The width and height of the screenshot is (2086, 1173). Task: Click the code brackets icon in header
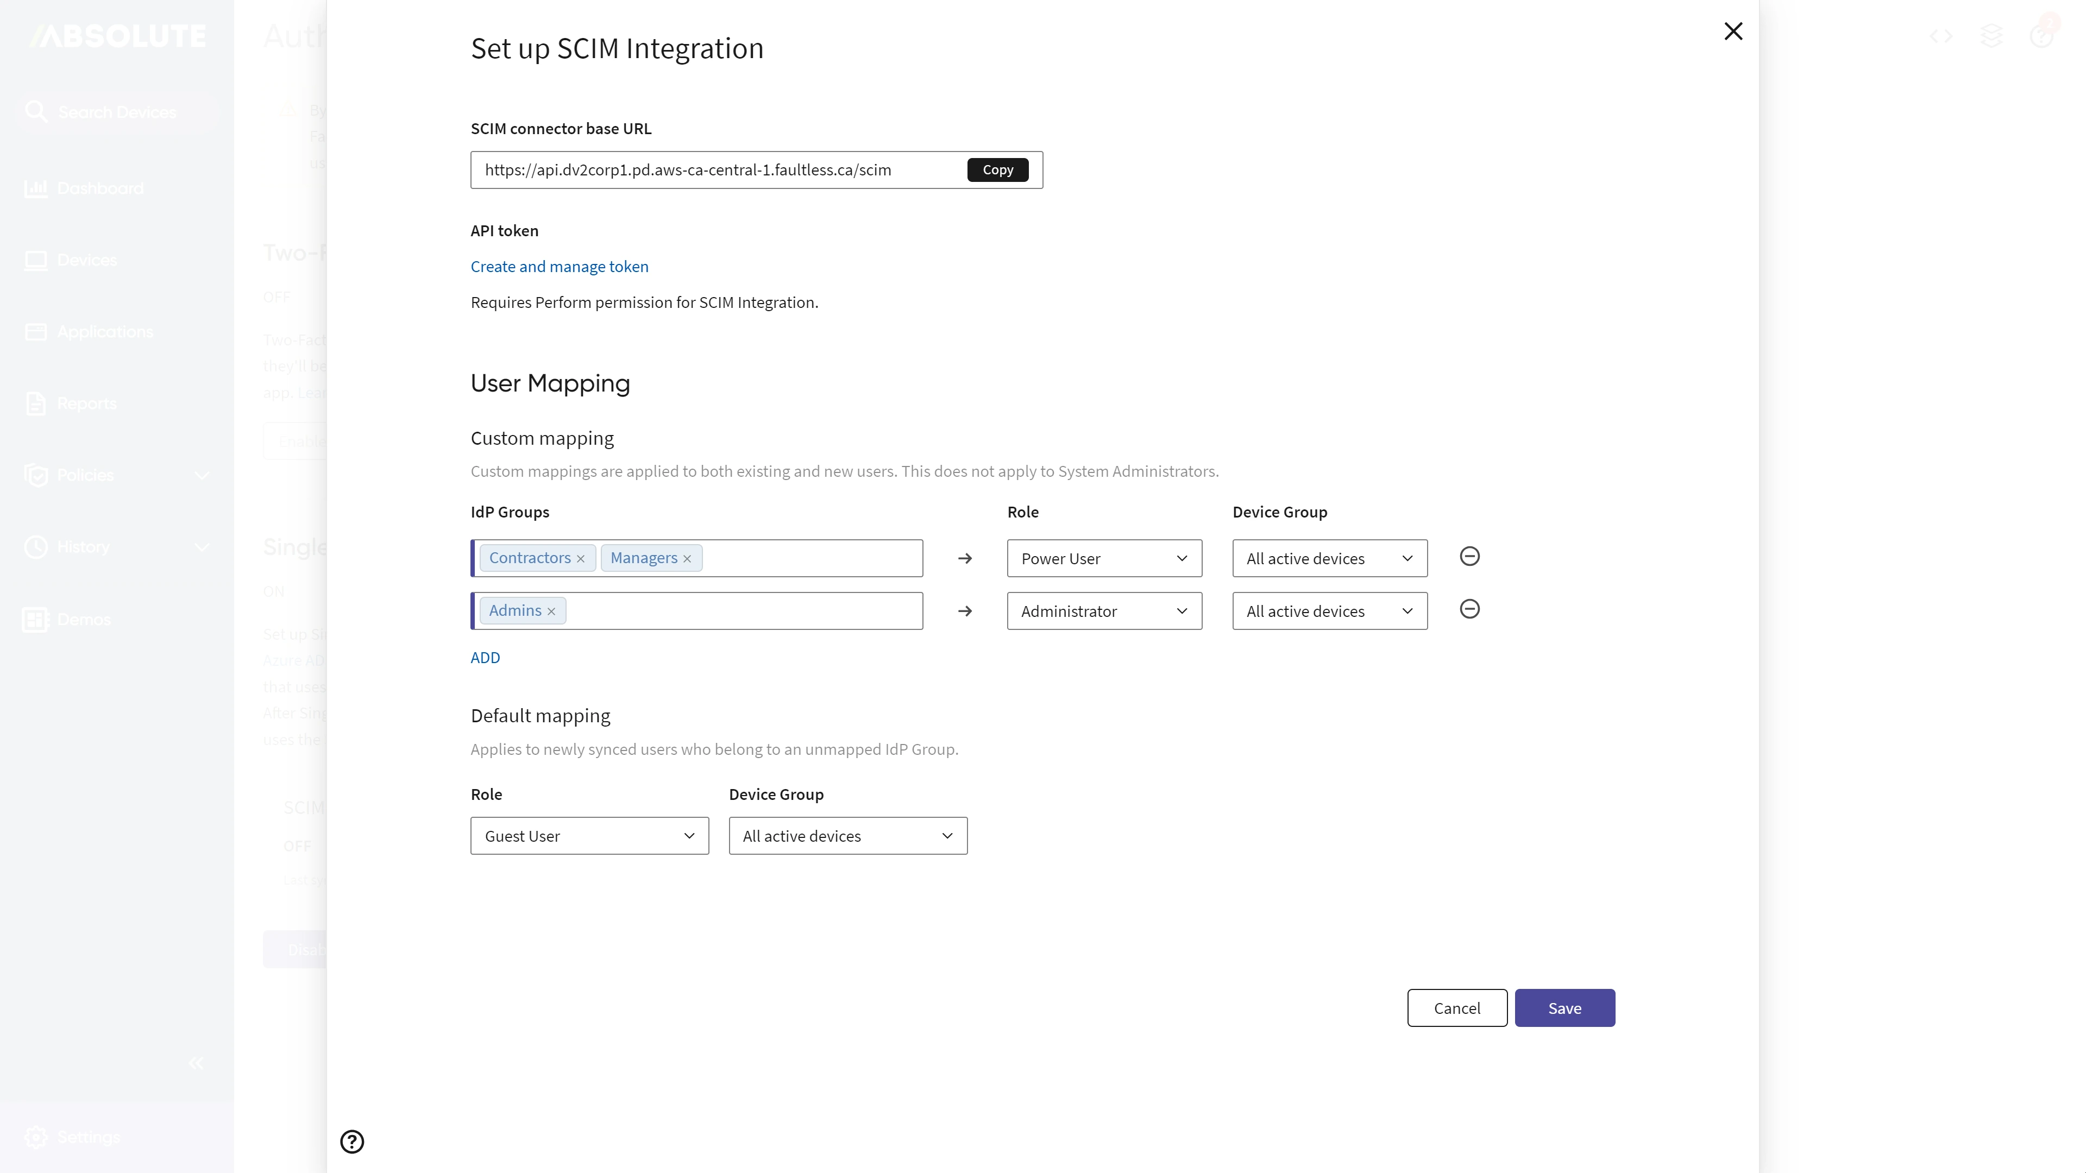1941,36
